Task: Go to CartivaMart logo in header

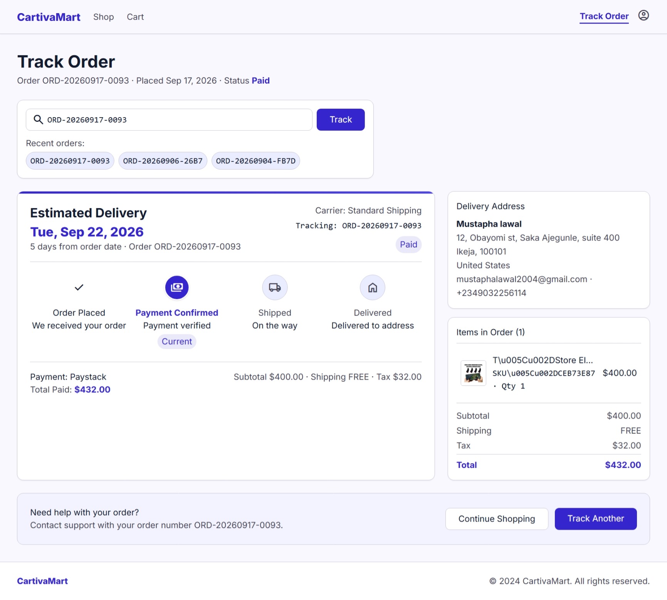Action: tap(49, 17)
